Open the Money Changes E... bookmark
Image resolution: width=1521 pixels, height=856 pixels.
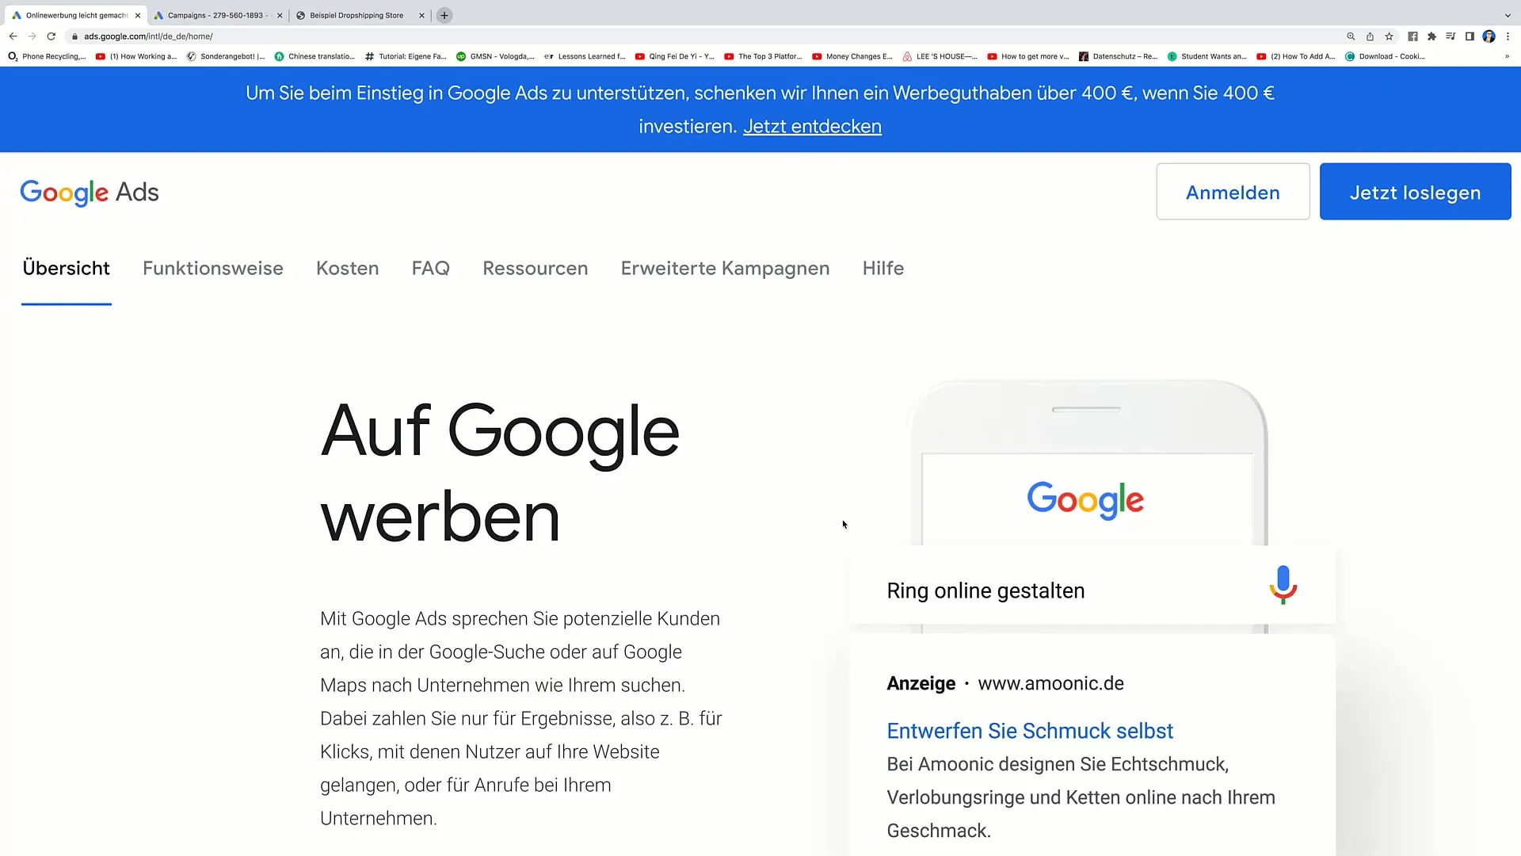coord(852,56)
